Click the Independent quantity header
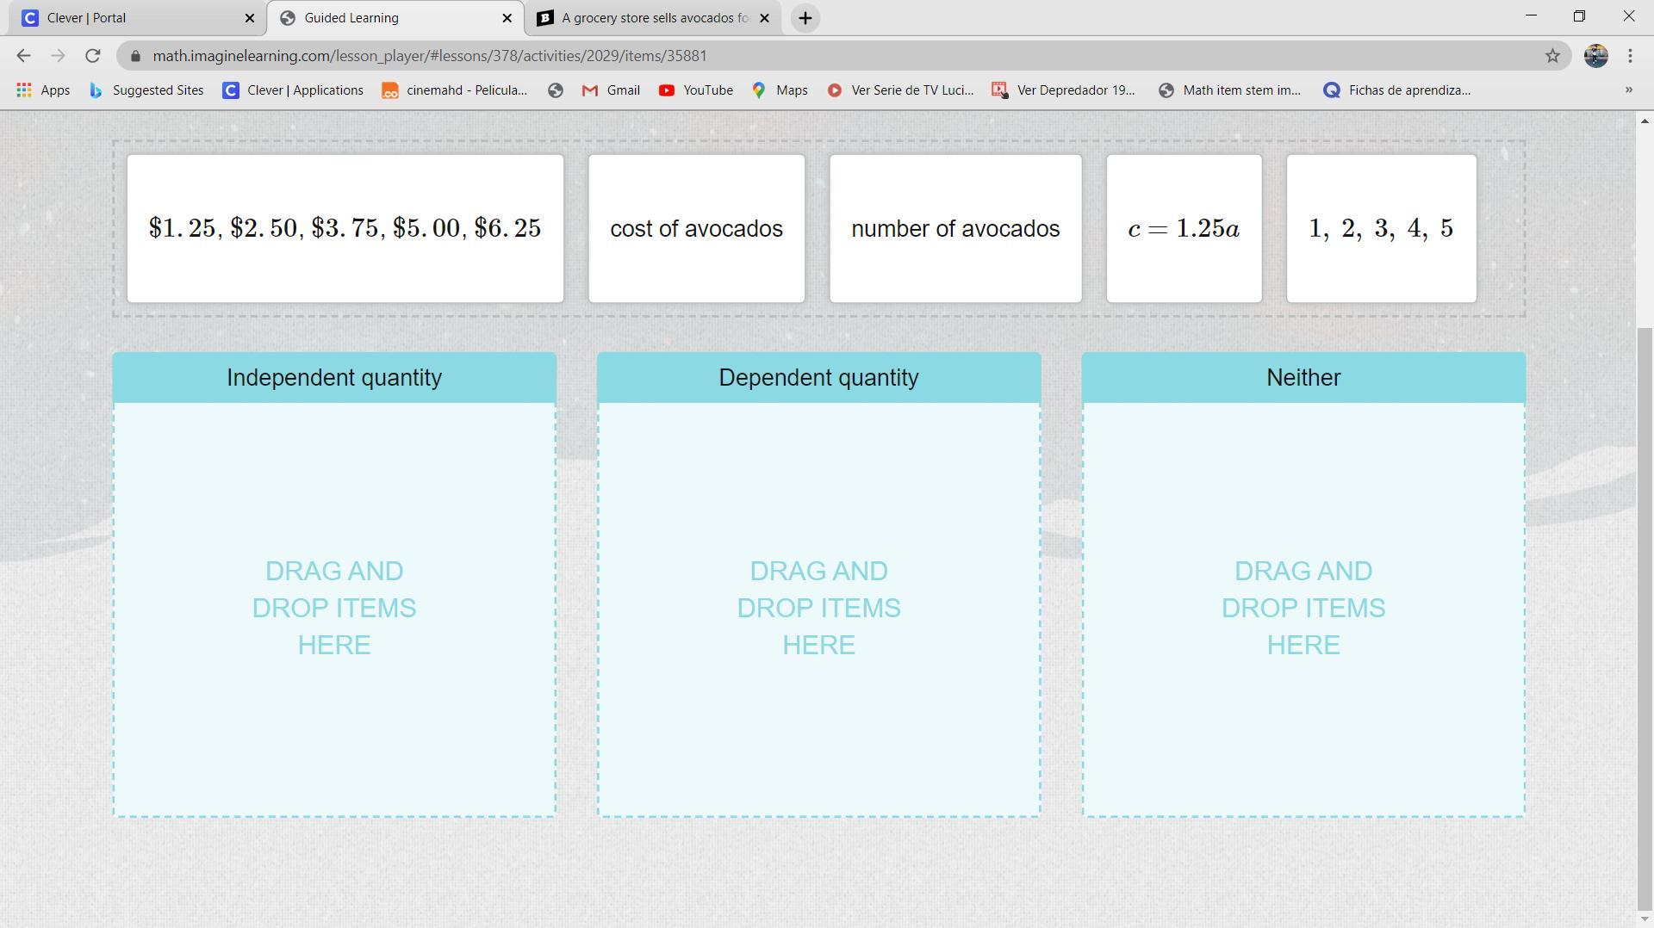1654x928 pixels. click(334, 378)
